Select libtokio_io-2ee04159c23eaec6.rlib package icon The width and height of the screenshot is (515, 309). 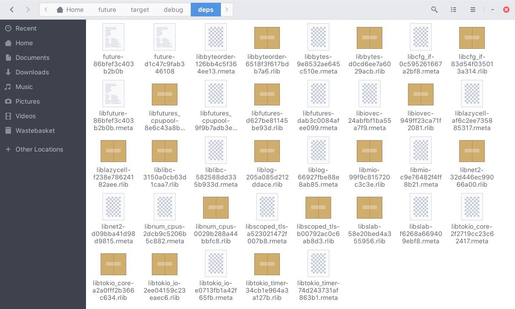tap(165, 264)
